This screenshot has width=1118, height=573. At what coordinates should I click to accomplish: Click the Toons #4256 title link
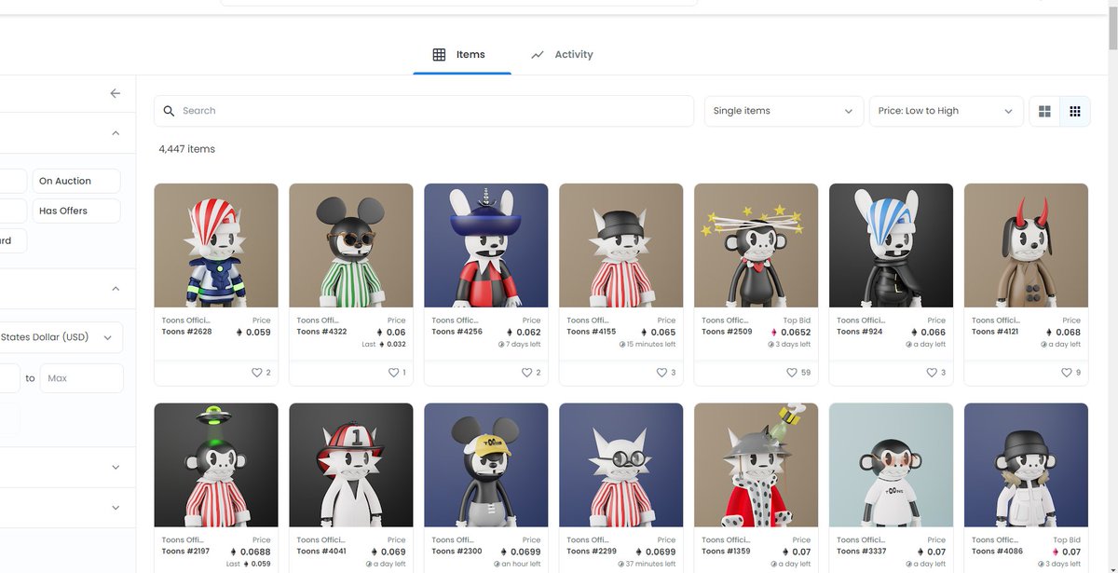(457, 332)
